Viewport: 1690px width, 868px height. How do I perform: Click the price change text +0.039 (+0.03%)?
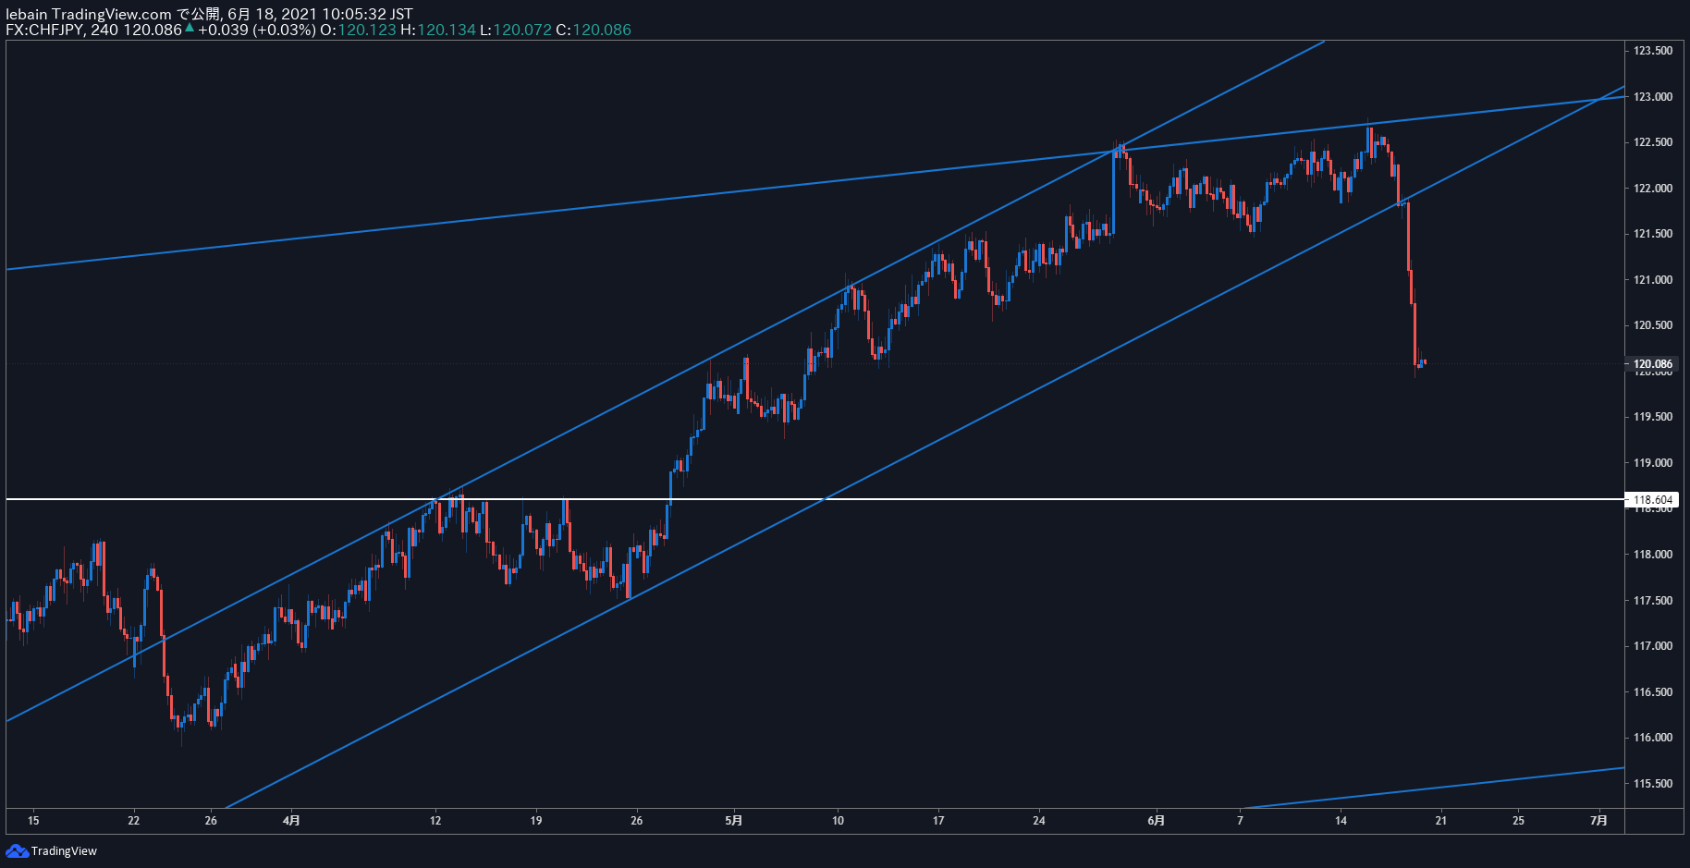tap(256, 30)
